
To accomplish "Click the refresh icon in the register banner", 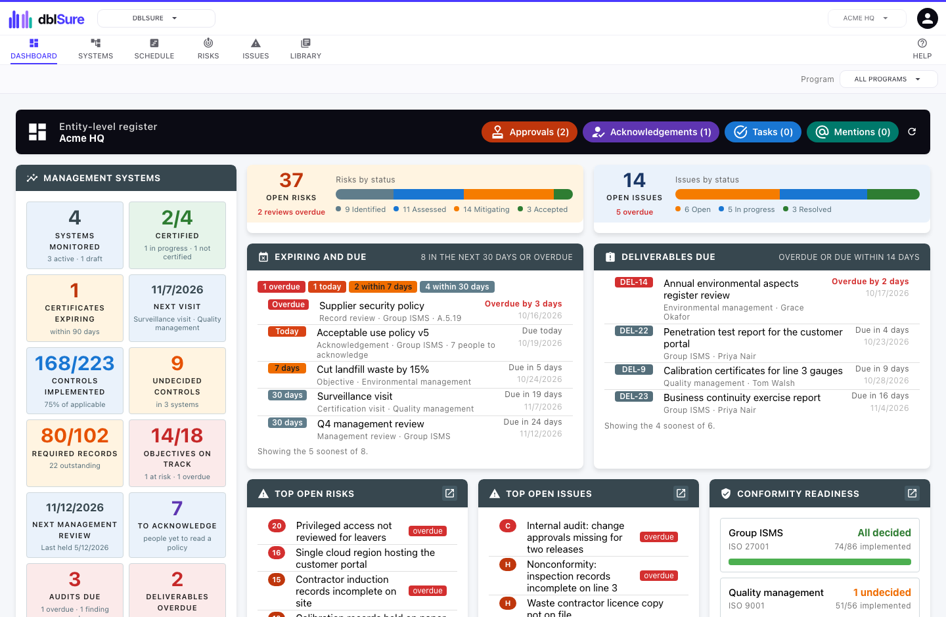I will click(x=912, y=132).
